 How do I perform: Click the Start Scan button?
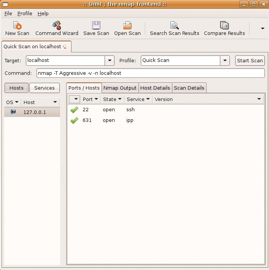pos(250,60)
